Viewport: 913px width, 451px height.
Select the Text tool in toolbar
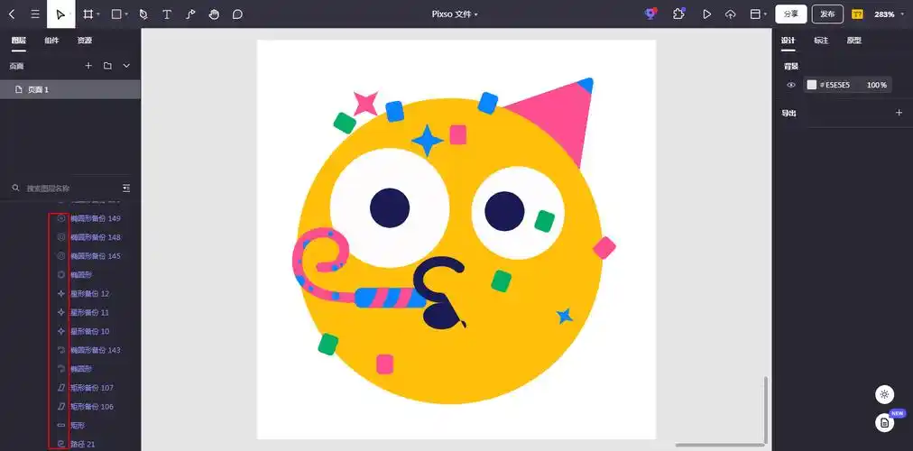(x=167, y=14)
